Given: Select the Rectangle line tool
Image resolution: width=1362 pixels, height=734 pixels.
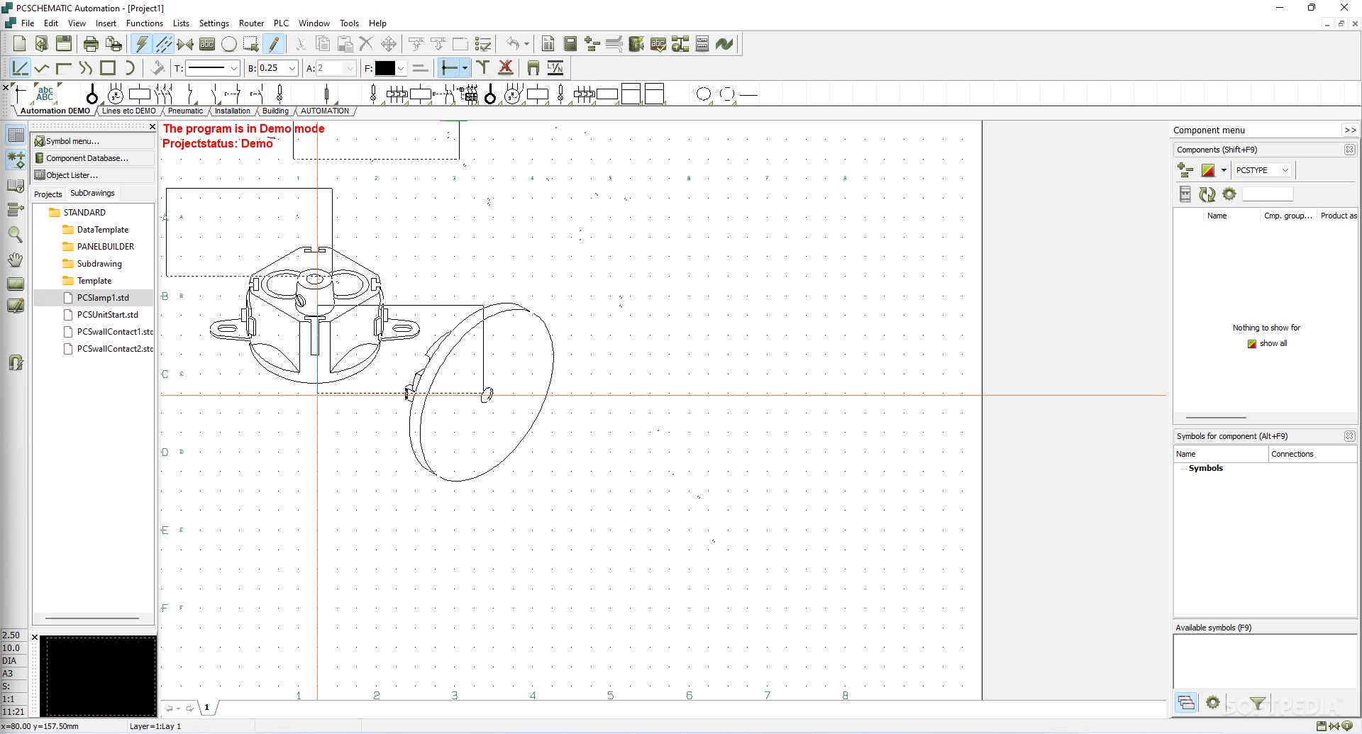Looking at the screenshot, I should point(108,68).
